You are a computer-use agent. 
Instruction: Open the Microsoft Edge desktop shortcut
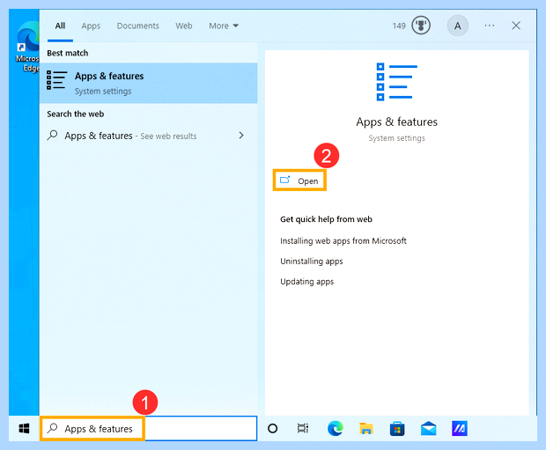28,45
